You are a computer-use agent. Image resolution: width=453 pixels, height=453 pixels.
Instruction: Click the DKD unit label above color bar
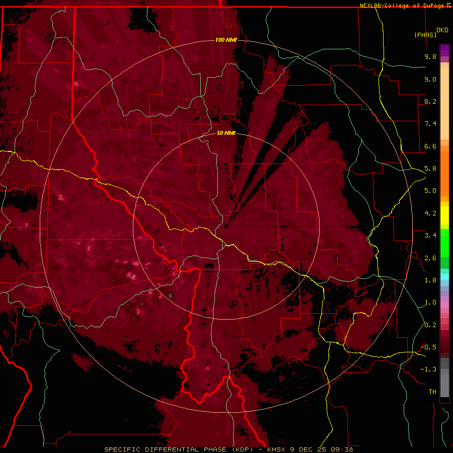click(x=442, y=30)
